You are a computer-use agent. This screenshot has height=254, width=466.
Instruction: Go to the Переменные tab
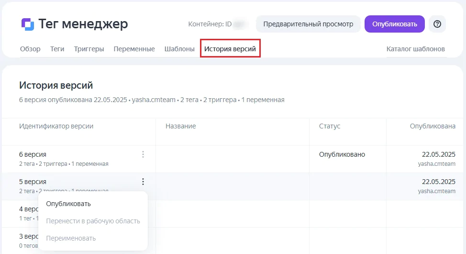click(x=134, y=49)
